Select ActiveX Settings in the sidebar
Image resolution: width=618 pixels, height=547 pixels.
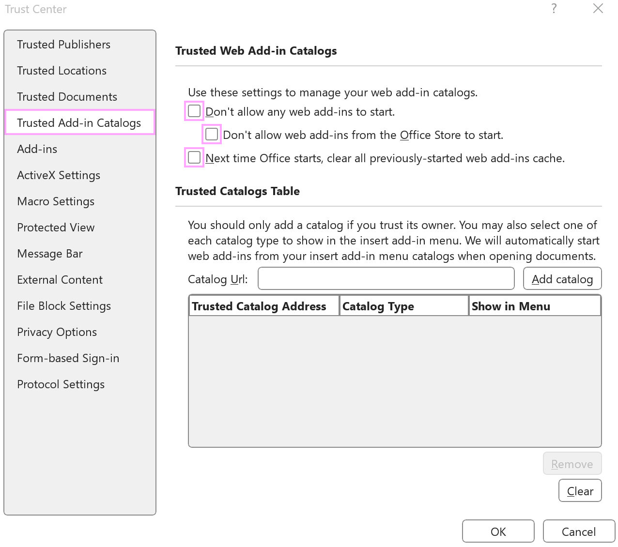[59, 175]
